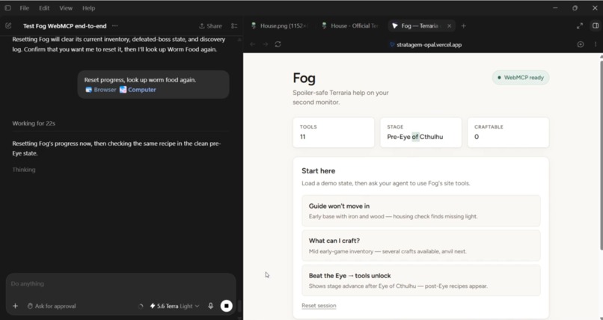This screenshot has height=320, width=603.
Task: Open the Help menu
Action: (88, 8)
